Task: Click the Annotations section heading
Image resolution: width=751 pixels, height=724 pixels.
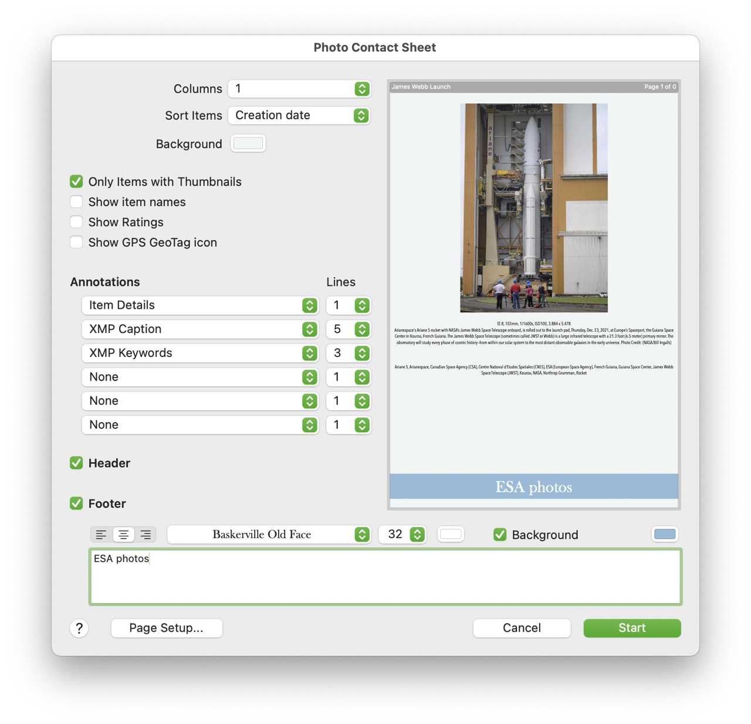Action: pyautogui.click(x=105, y=282)
